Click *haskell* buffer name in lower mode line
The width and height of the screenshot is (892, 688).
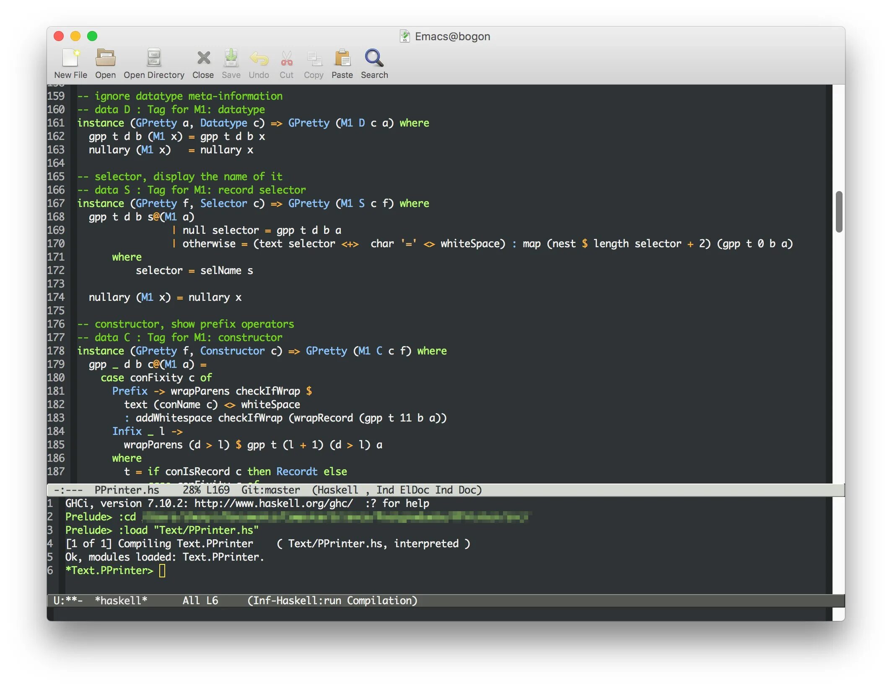[121, 600]
